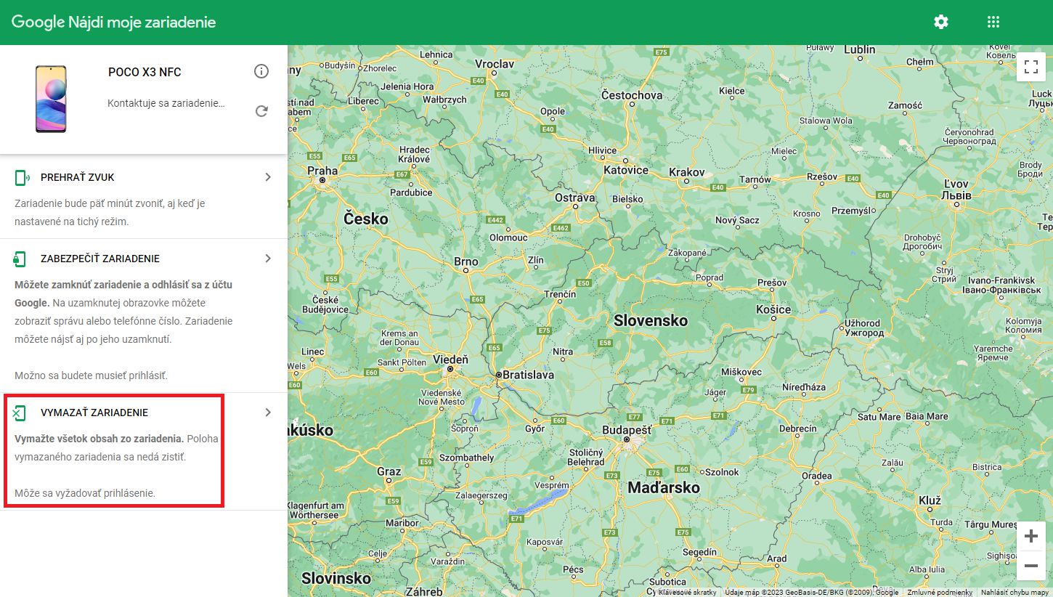1053x597 pixels.
Task: Click the Brno city label
Action: (x=465, y=261)
